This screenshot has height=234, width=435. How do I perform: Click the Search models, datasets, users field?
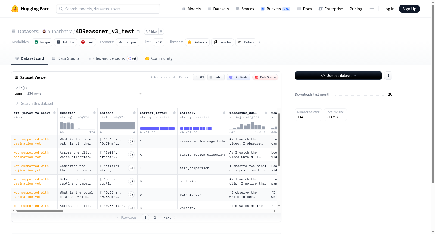[x=108, y=9]
